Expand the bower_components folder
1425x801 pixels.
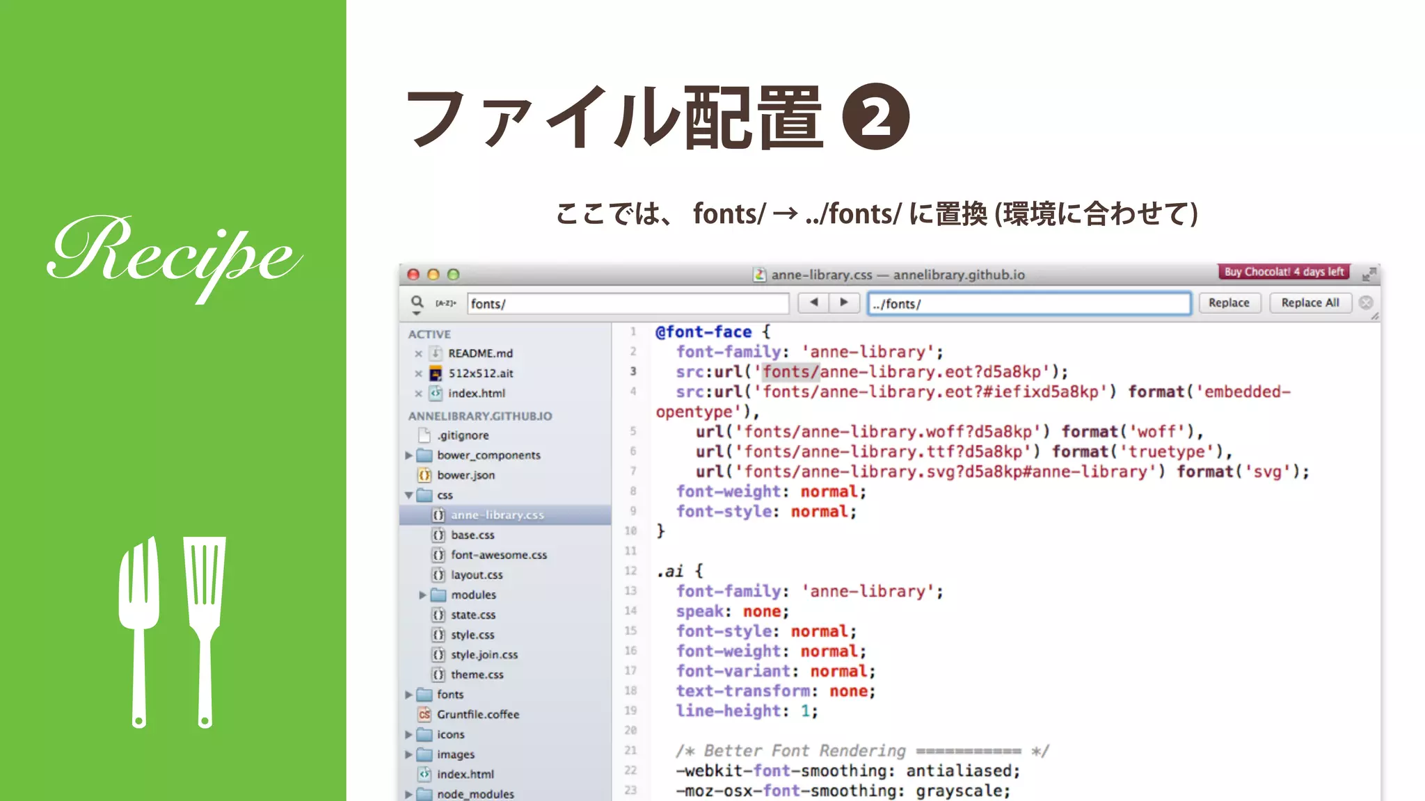(x=409, y=455)
